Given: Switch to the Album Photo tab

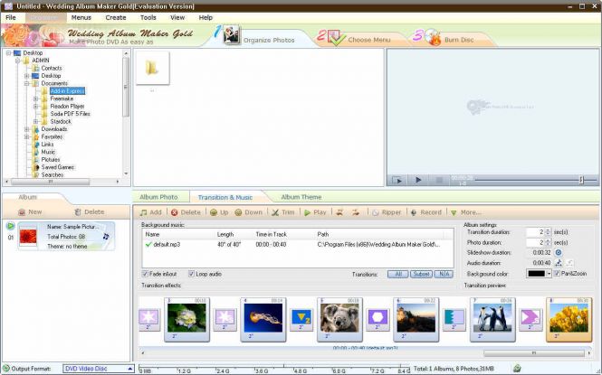Looking at the screenshot, I should (158, 197).
